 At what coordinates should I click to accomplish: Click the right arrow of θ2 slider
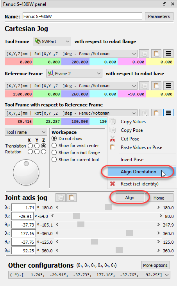[x=161, y=216]
